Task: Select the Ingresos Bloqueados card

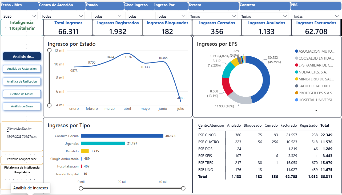Action: 167,28
